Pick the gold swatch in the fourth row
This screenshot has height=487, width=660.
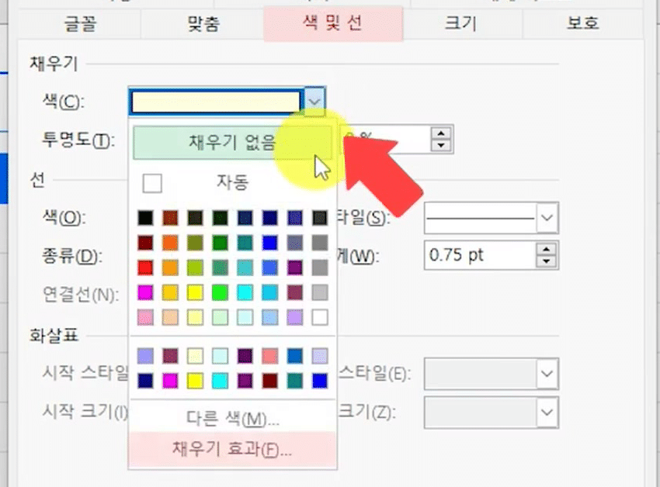coord(170,292)
